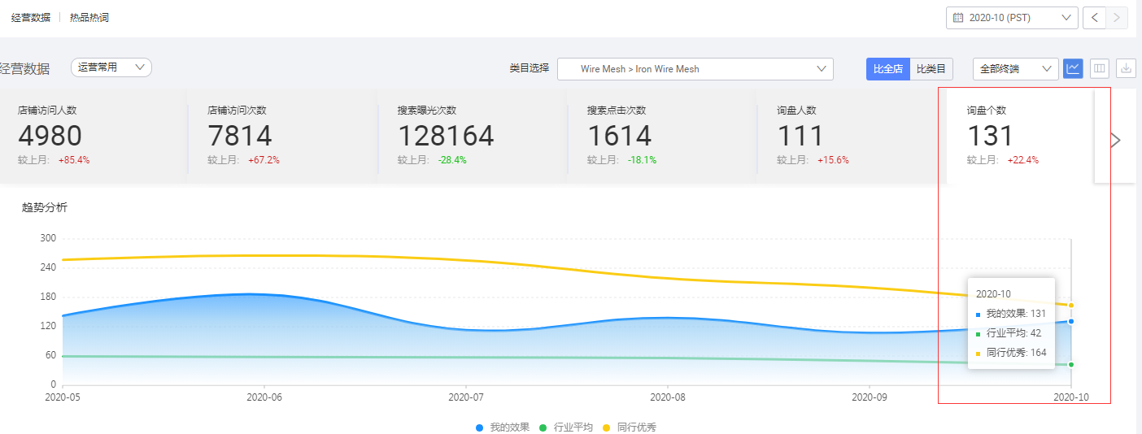Switch to table column view icon
1142x434 pixels.
[1100, 69]
